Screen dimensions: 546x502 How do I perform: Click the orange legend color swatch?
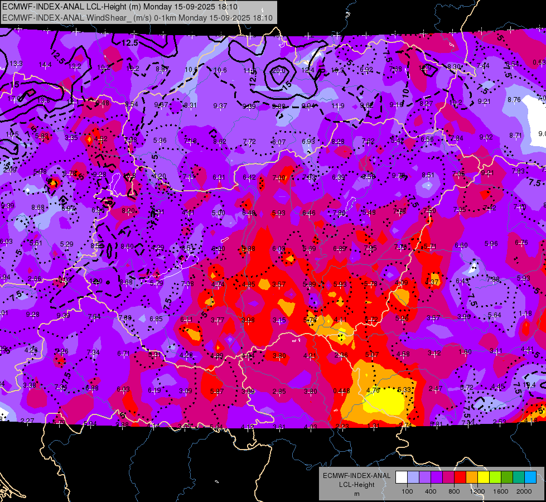click(472, 477)
